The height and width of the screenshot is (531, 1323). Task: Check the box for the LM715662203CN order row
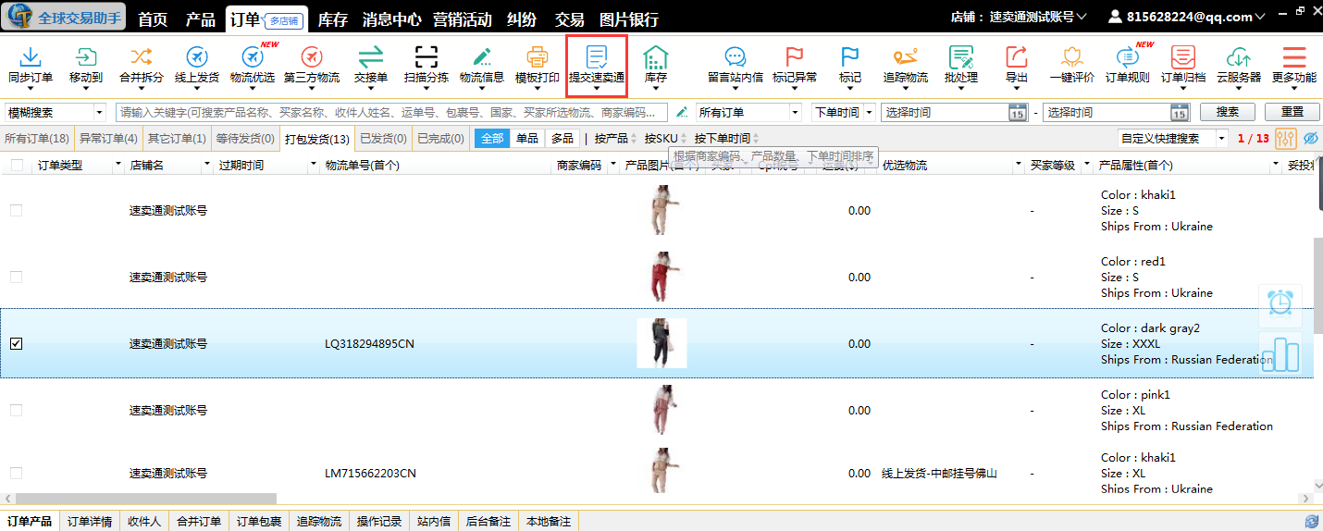16,474
